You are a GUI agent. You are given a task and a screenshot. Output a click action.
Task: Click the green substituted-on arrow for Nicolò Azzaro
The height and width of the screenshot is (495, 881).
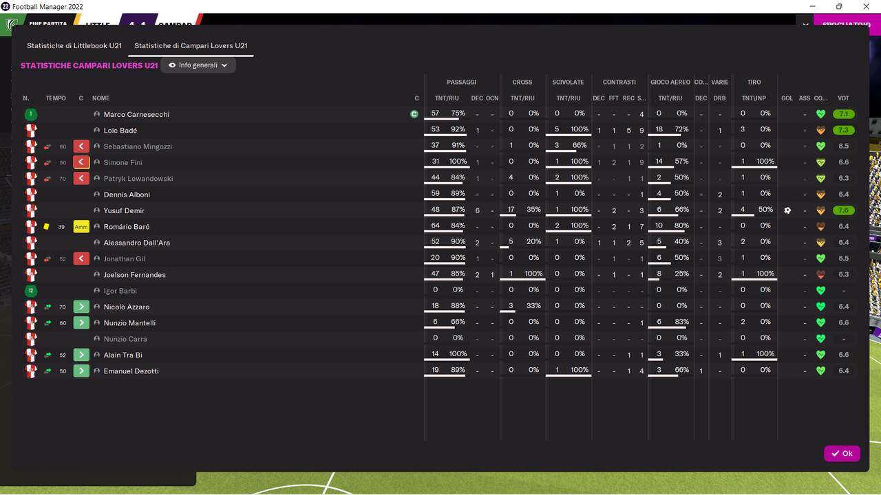coord(81,307)
